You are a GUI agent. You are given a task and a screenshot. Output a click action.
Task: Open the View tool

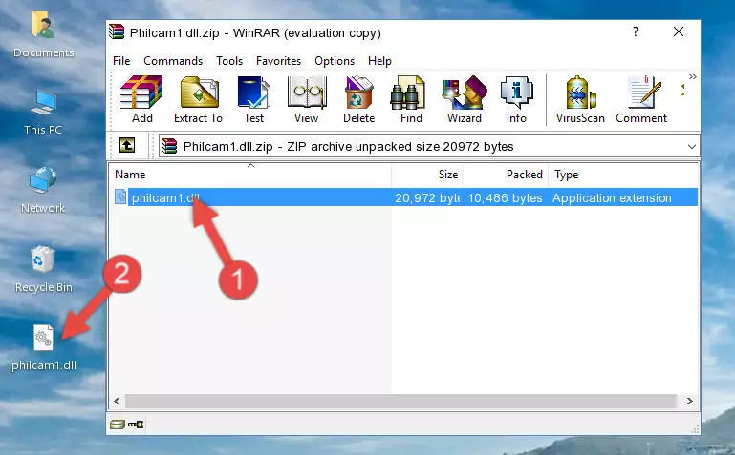click(x=307, y=99)
